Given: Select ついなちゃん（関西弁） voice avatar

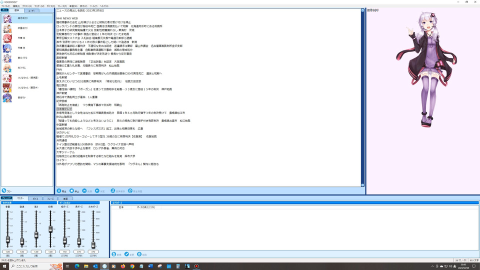Looking at the screenshot, I should [x=7, y=88].
